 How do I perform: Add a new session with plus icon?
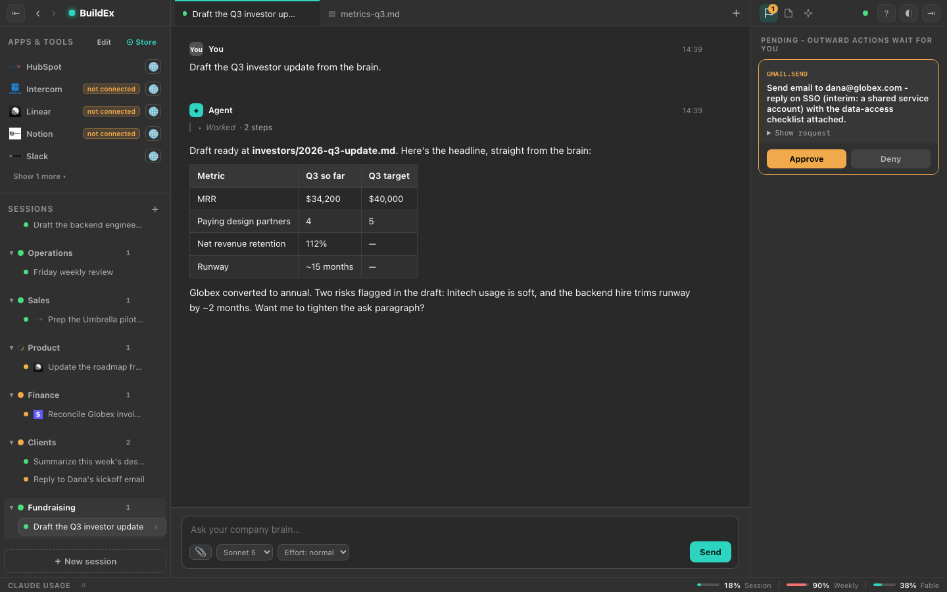(155, 209)
